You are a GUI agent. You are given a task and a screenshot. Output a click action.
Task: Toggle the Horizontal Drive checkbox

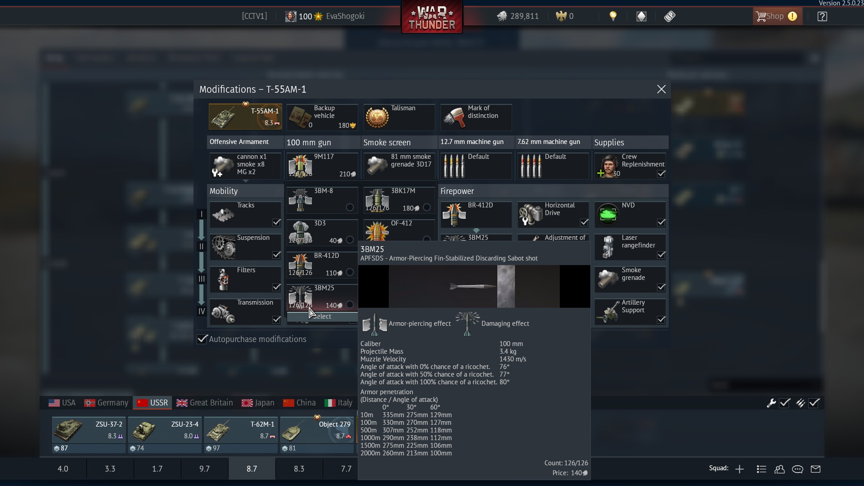click(584, 222)
